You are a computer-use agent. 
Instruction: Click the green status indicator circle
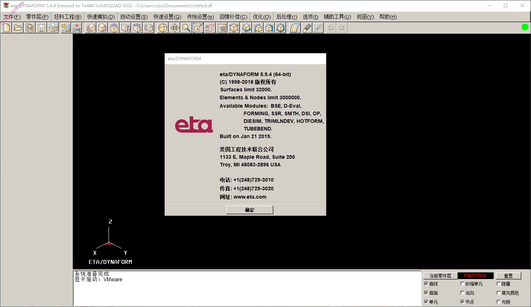point(525,27)
